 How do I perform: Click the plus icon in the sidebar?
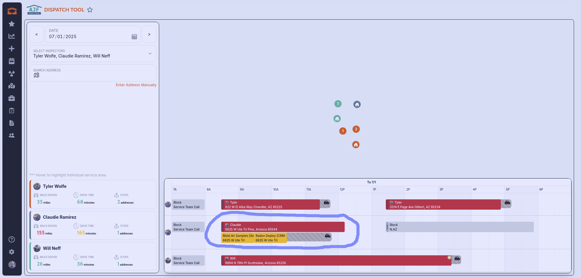pyautogui.click(x=12, y=49)
